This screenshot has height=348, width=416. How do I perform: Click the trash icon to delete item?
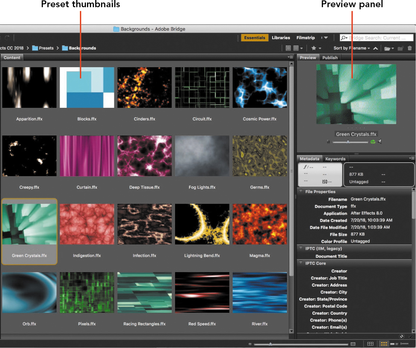(x=410, y=48)
